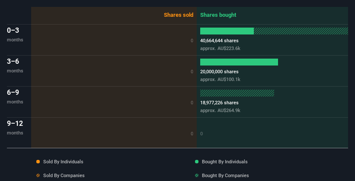Screen dimensions: 355x181
Task: Click the 3–6 months row label
Action: [x=15, y=66]
